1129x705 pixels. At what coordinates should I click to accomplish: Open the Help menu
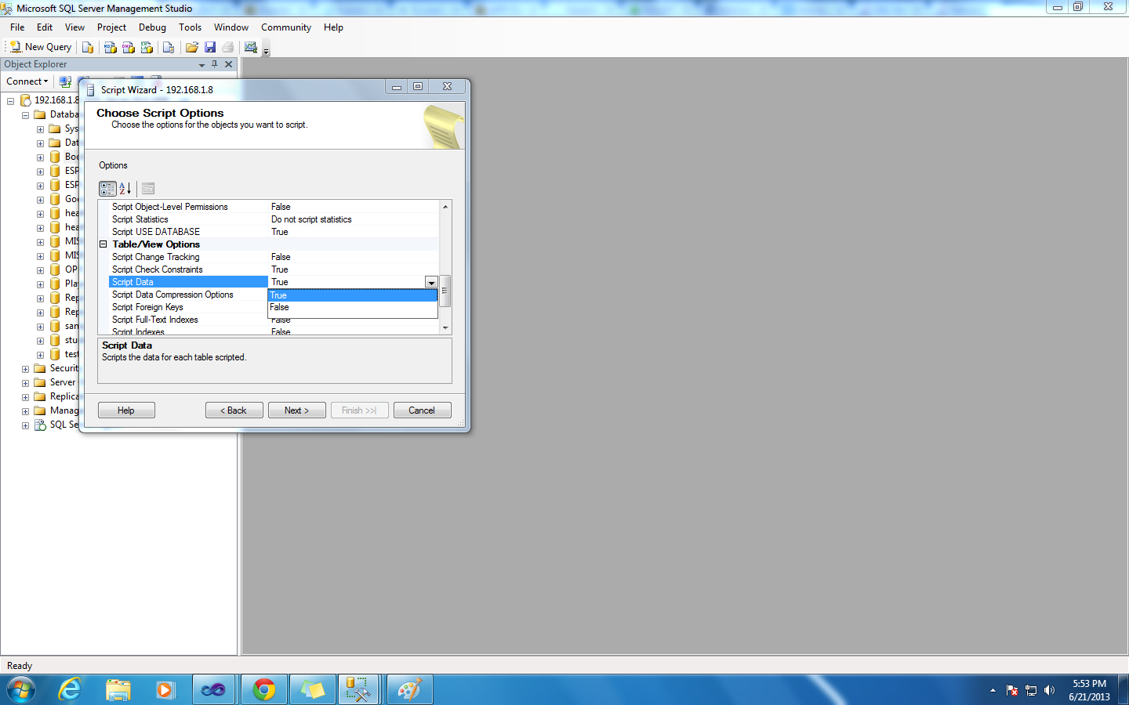(333, 27)
